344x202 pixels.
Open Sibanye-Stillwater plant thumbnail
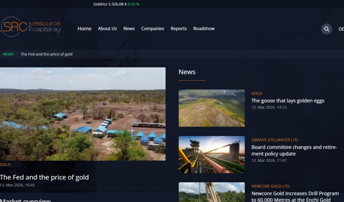212,155
